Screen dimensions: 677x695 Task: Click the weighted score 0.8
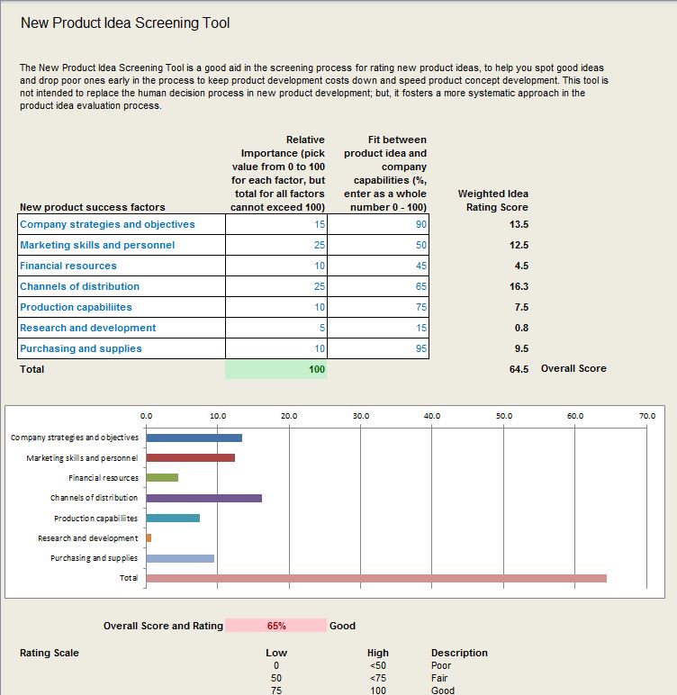[x=521, y=328]
